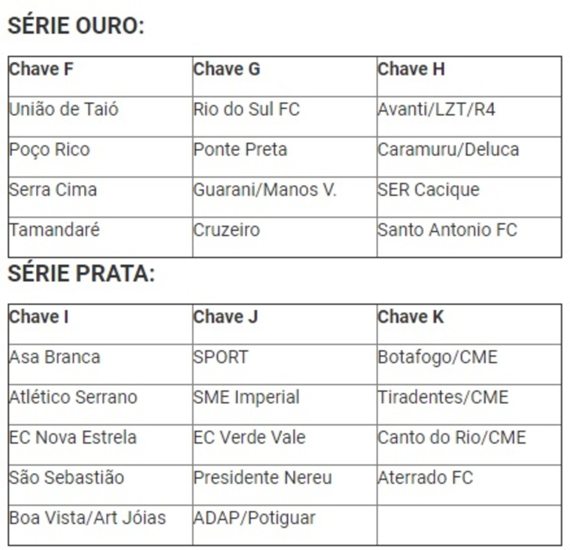Click the Rio do Sul FC cell
This screenshot has height=550, width=570.
coord(284,117)
